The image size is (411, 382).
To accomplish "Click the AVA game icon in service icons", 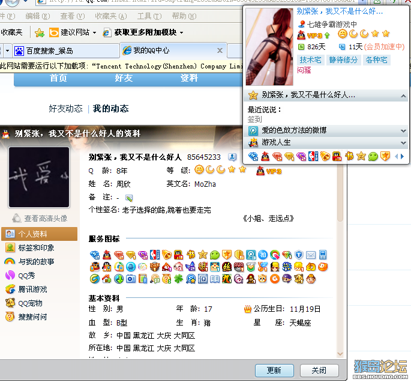I will [x=239, y=267].
